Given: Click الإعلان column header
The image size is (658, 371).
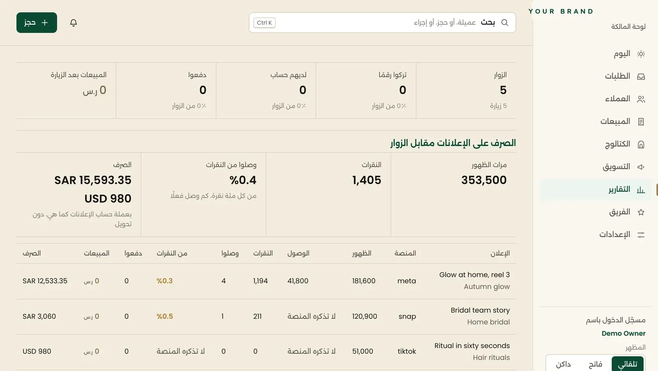Looking at the screenshot, I should [x=500, y=253].
